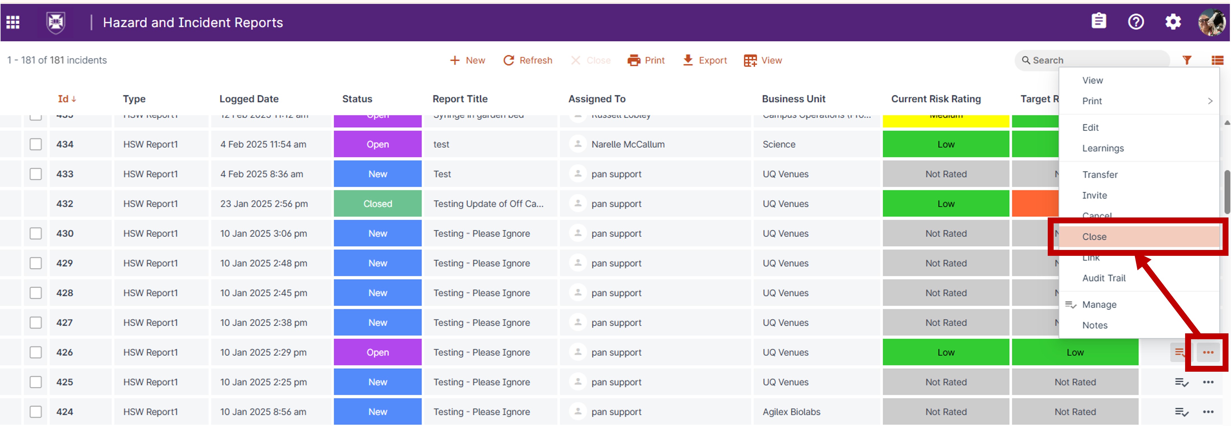
Task: Refresh the incident list
Action: (528, 60)
